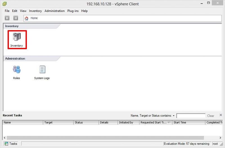Image resolution: width=225 pixels, height=148 pixels.
Task: Minimize the vSphere Client window
Action: [202, 3]
